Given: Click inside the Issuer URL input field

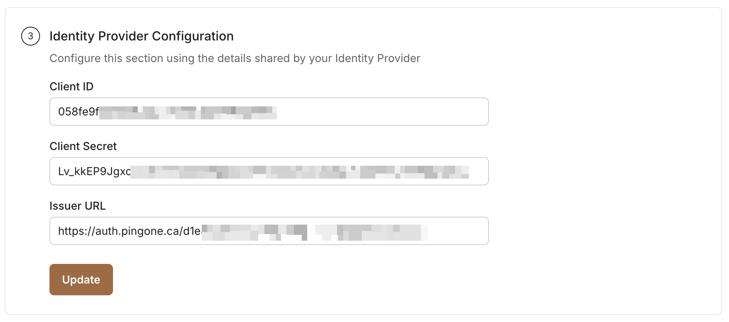Looking at the screenshot, I should tap(269, 231).
